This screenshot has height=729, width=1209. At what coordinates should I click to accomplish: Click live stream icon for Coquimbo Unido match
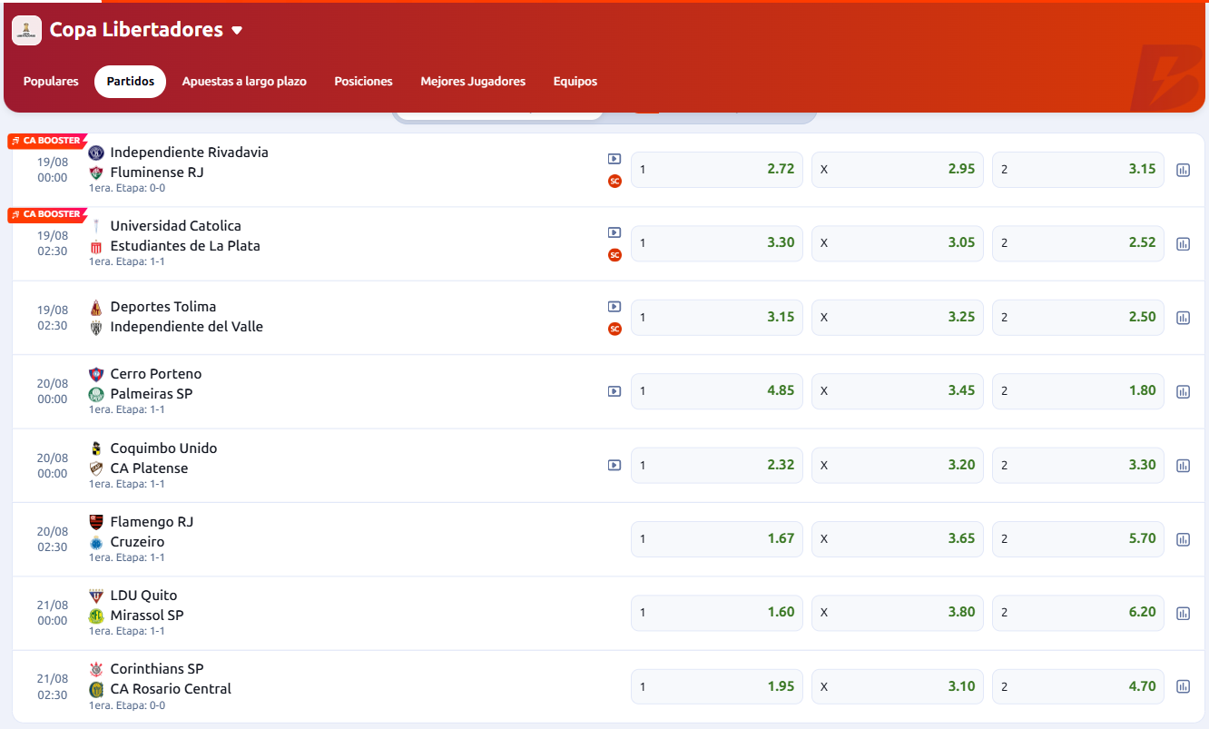614,465
